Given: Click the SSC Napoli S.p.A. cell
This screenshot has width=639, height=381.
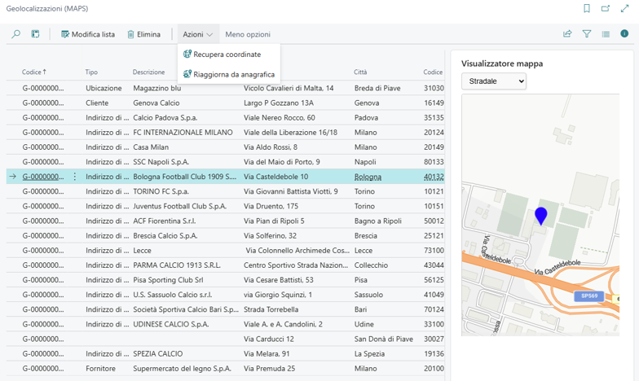Looking at the screenshot, I should pyautogui.click(x=161, y=162).
